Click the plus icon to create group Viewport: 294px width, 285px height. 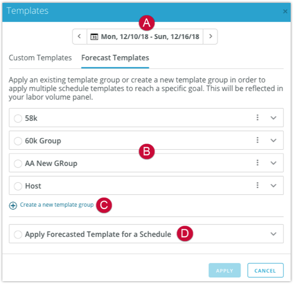click(x=13, y=205)
